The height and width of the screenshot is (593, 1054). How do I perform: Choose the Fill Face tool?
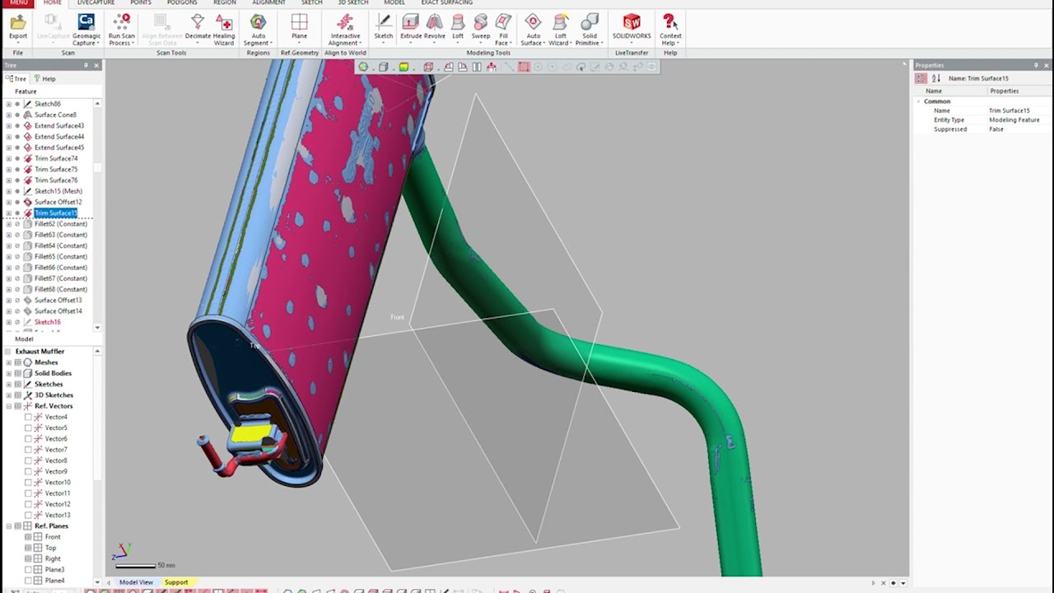pyautogui.click(x=503, y=29)
